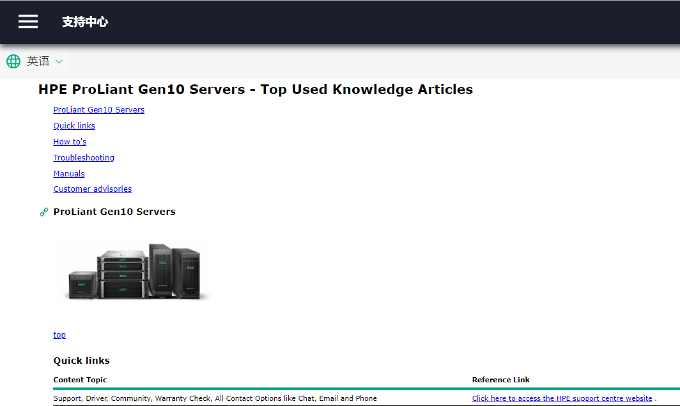
Task: Open the HPE support centre website link
Action: (x=562, y=398)
